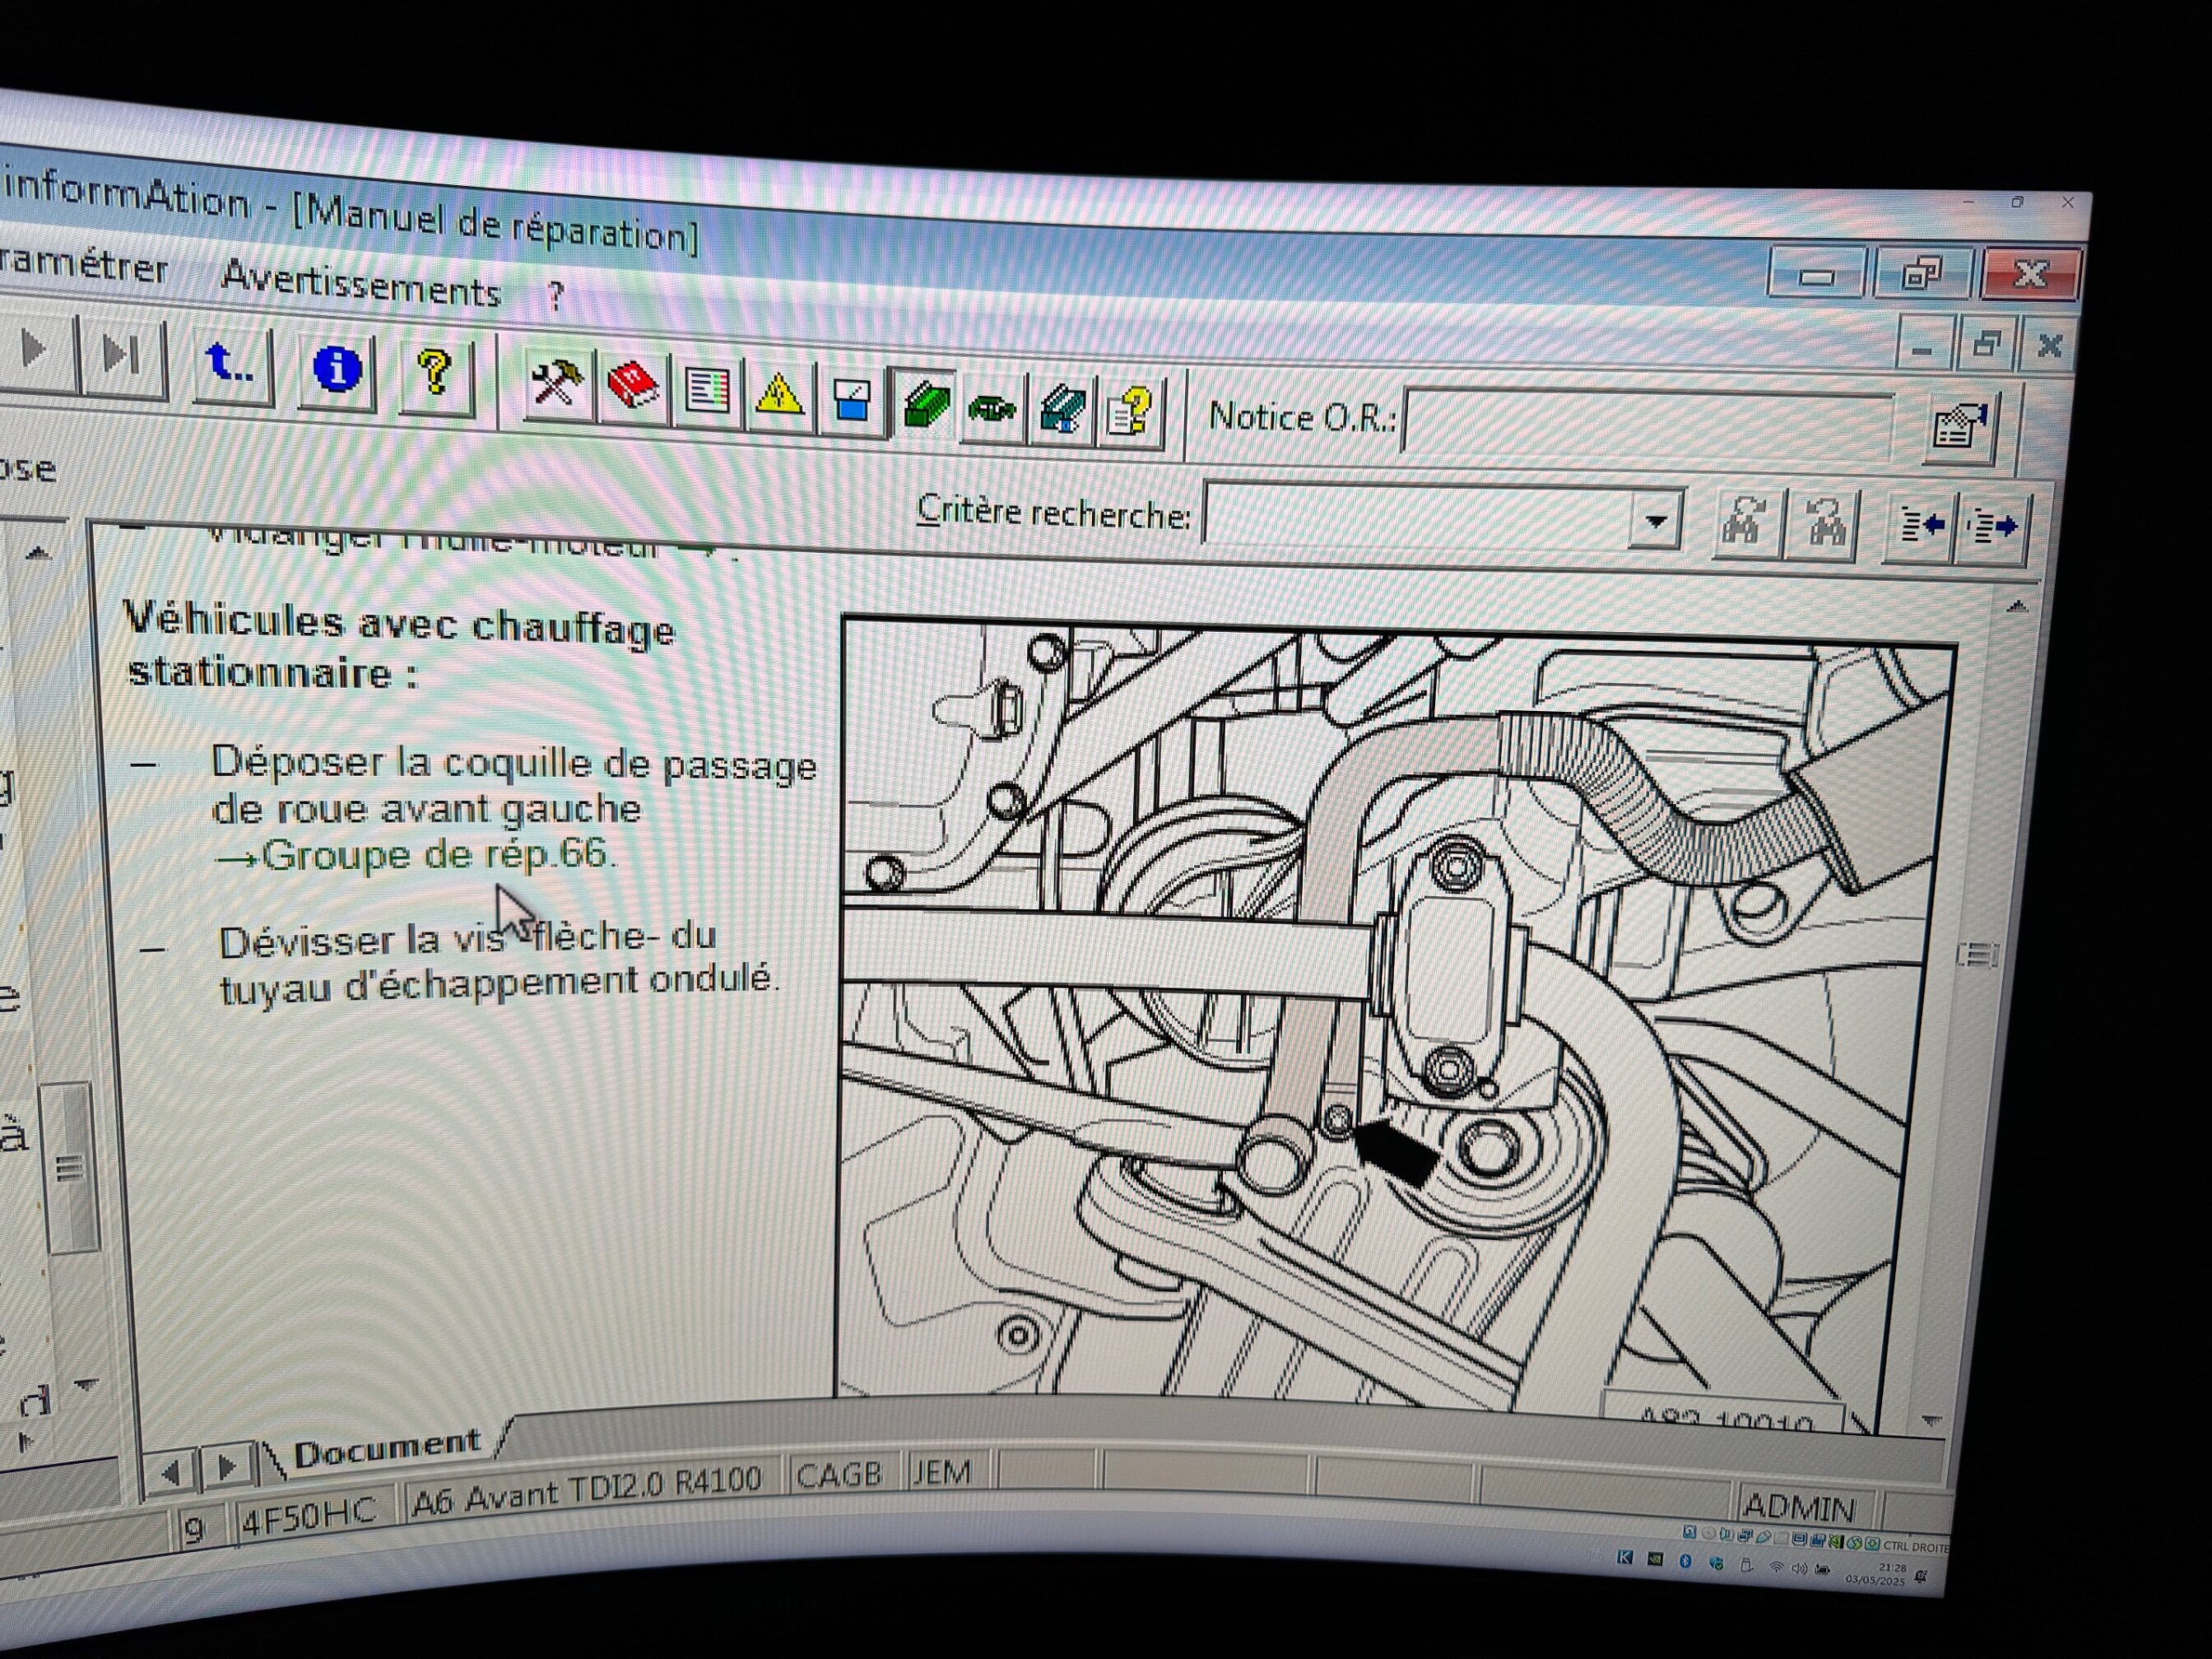This screenshot has height=1659, width=2212.
Task: Open the Avertissements menu
Action: pyautogui.click(x=360, y=286)
